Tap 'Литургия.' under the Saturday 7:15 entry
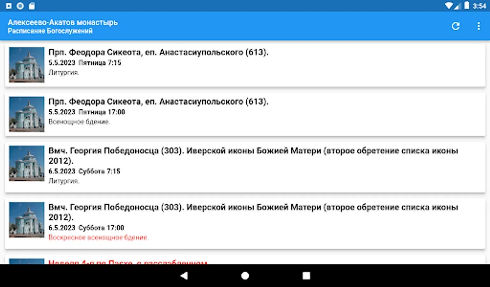This screenshot has width=490, height=287. [x=64, y=181]
